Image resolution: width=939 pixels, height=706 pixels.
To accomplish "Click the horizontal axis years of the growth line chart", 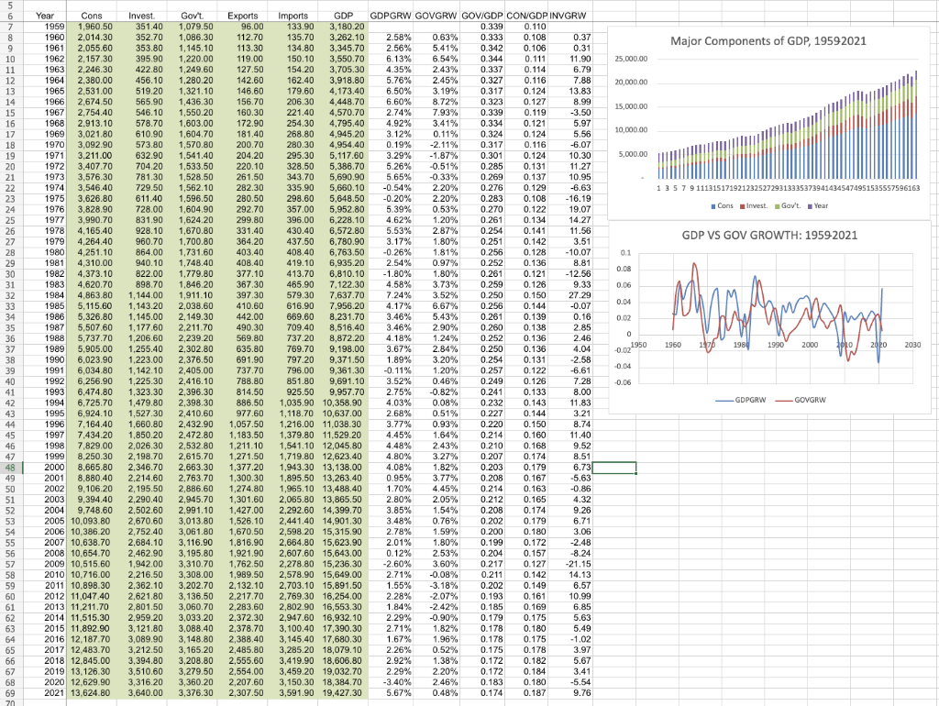I will (x=779, y=344).
